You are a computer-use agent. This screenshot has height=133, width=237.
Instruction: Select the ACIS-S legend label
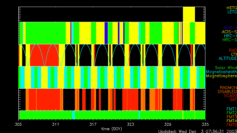(x=229, y=32)
